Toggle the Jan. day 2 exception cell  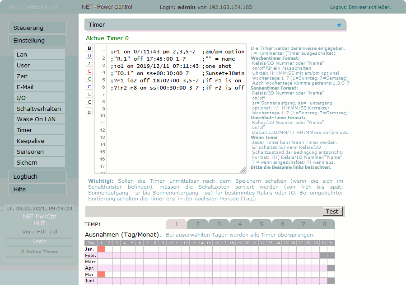[109, 249]
